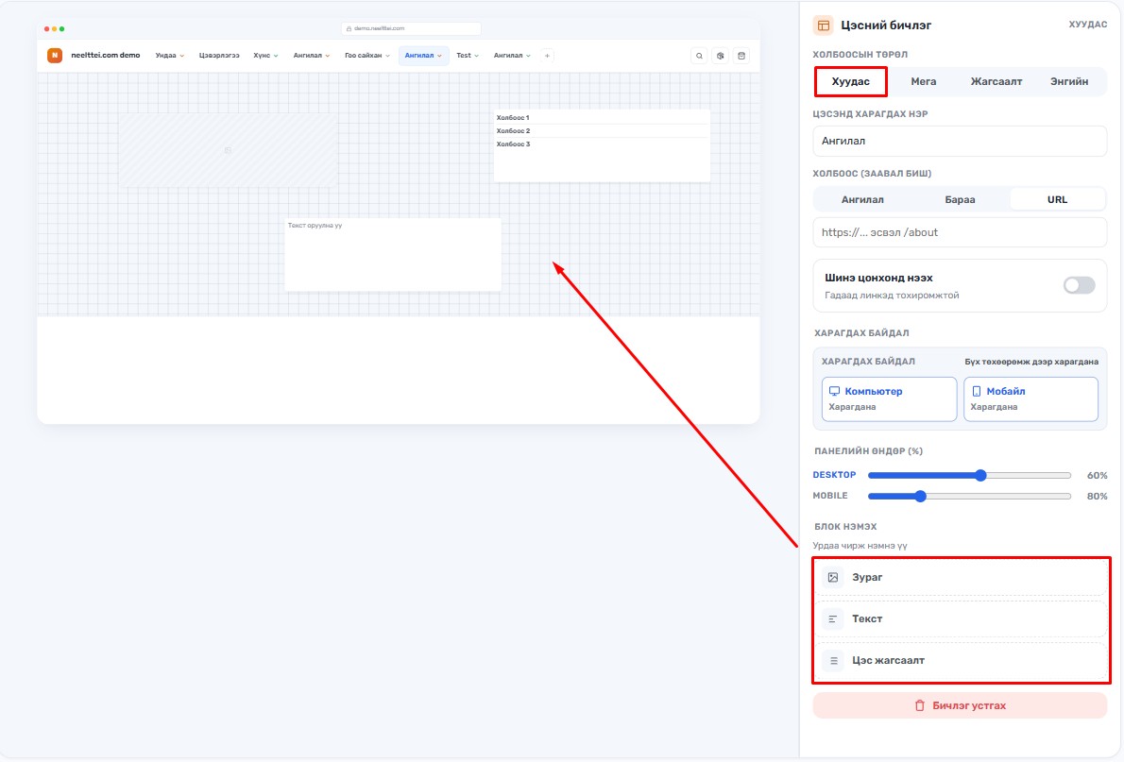Click the search icon in the preview header
This screenshot has width=1124, height=762.
click(699, 56)
